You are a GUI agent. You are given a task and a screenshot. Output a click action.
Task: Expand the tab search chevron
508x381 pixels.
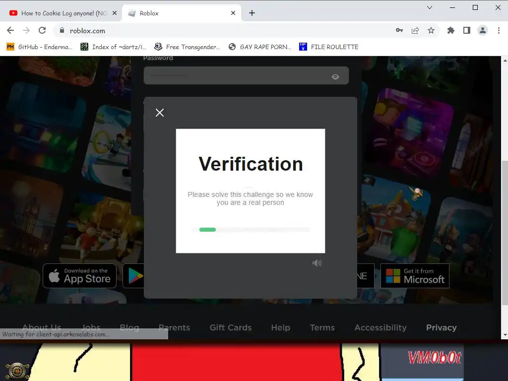(x=430, y=7)
